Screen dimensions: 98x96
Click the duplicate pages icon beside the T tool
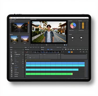pos(84,52)
